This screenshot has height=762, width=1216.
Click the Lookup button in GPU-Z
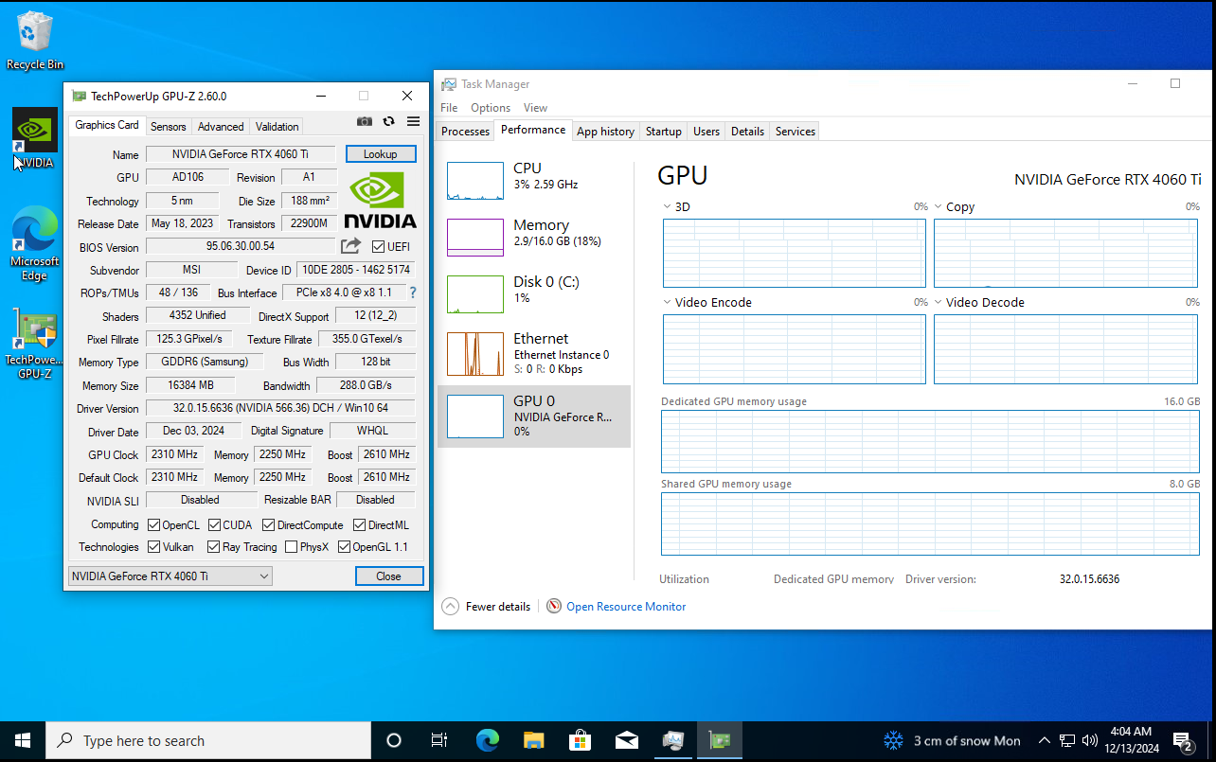381,153
